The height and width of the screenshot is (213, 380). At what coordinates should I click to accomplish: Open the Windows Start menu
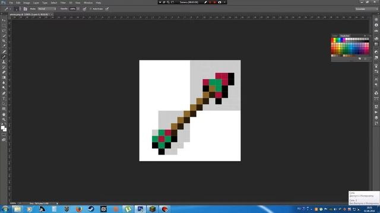pos(5,209)
